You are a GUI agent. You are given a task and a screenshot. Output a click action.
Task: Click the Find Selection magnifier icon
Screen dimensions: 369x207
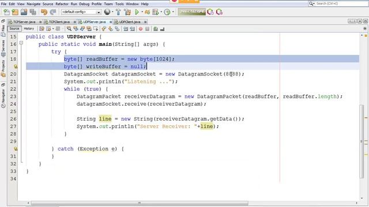(x=69, y=29)
